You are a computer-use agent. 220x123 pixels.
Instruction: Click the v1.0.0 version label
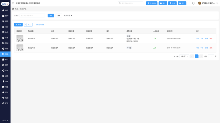tap(5, 121)
